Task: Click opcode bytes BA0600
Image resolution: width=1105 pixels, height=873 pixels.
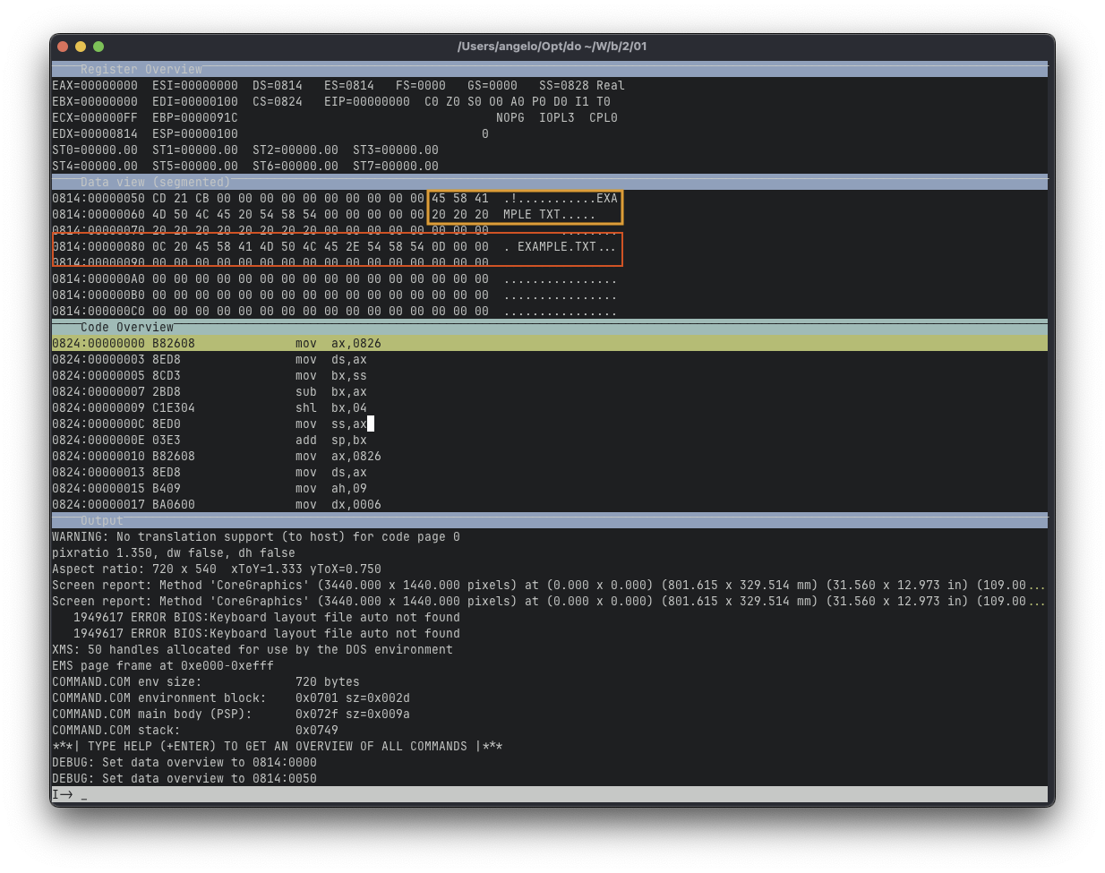Action: [x=174, y=504]
